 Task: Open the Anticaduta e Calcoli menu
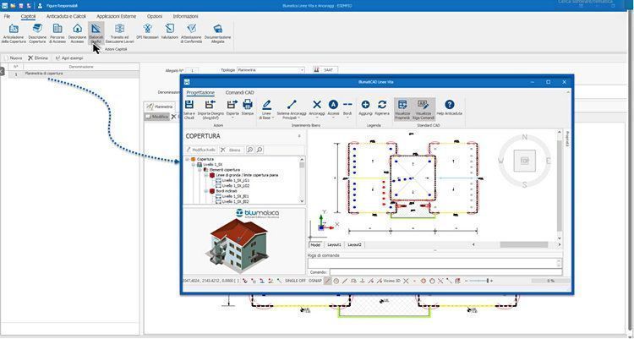[x=66, y=16]
